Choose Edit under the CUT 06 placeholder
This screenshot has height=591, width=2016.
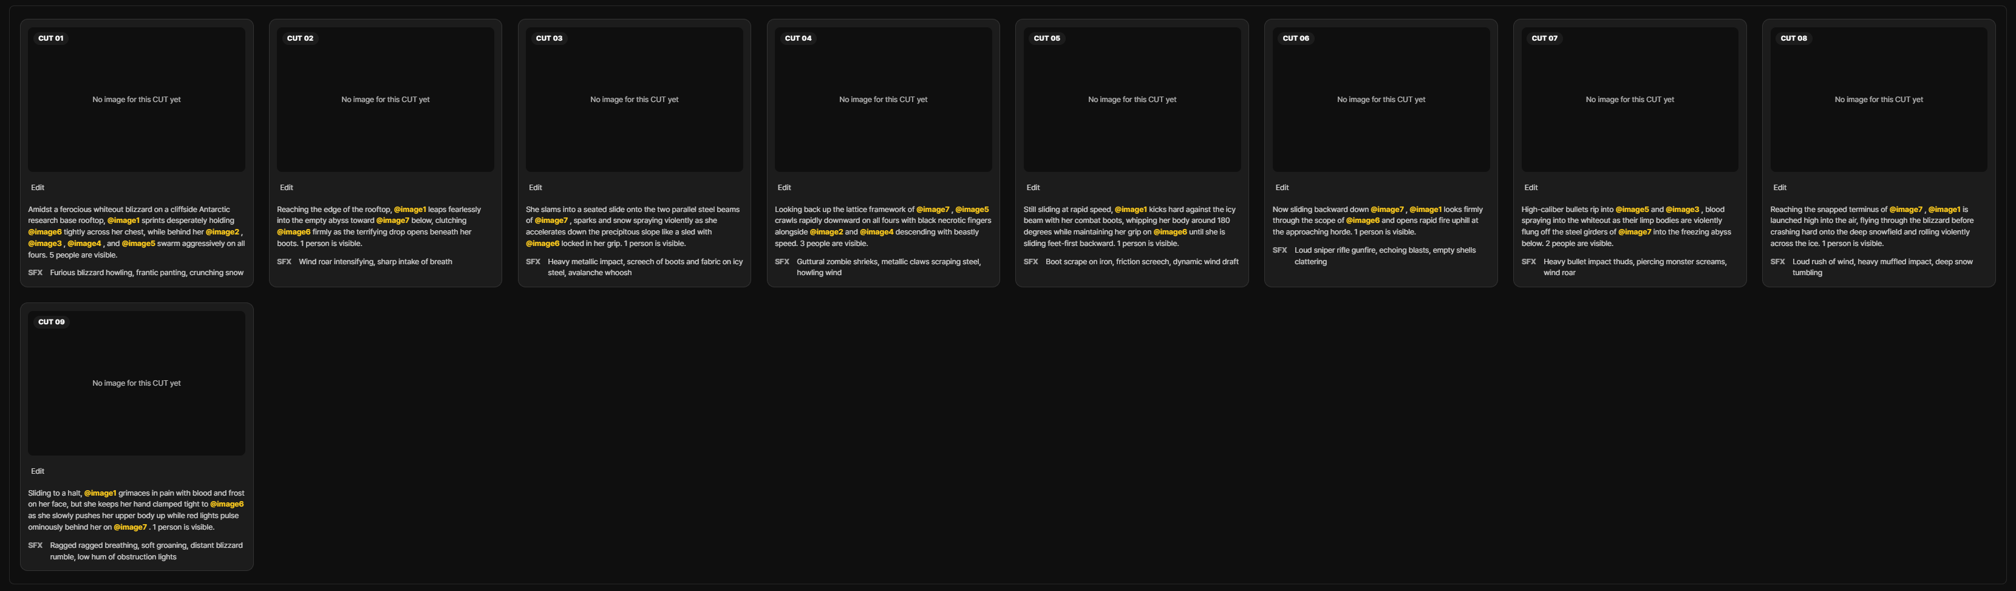click(1282, 188)
